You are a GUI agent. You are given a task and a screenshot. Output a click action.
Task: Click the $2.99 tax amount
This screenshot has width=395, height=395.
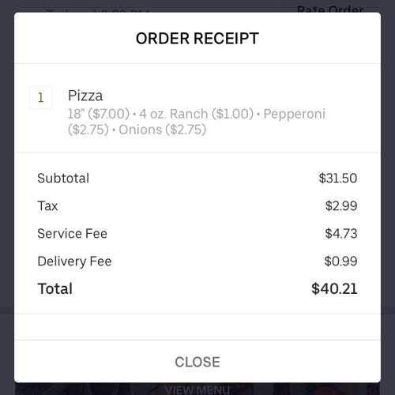tap(341, 206)
